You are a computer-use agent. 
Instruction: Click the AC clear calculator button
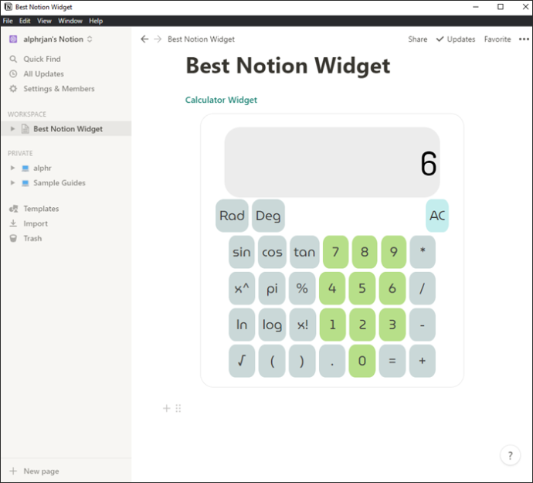coord(437,216)
